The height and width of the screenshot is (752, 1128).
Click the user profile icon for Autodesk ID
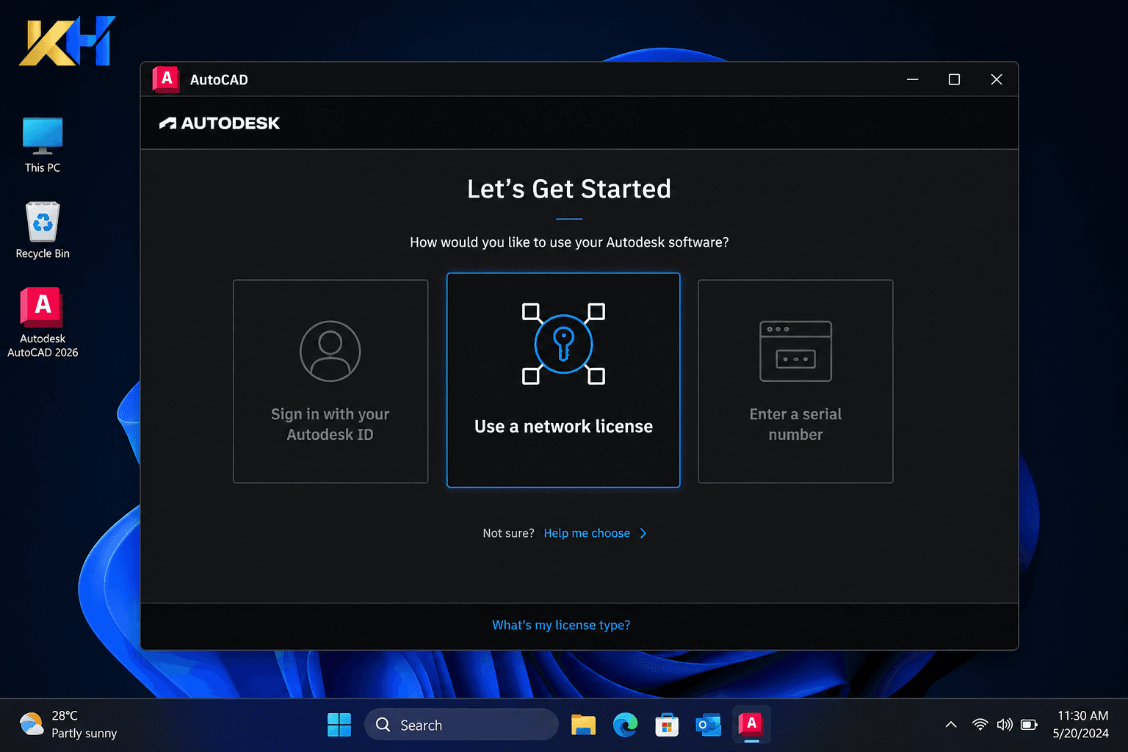[x=330, y=351]
